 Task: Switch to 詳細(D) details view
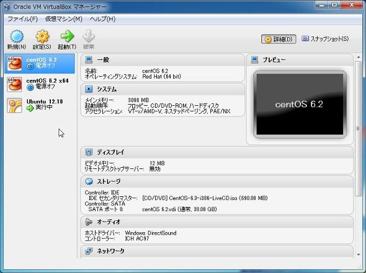click(x=279, y=39)
